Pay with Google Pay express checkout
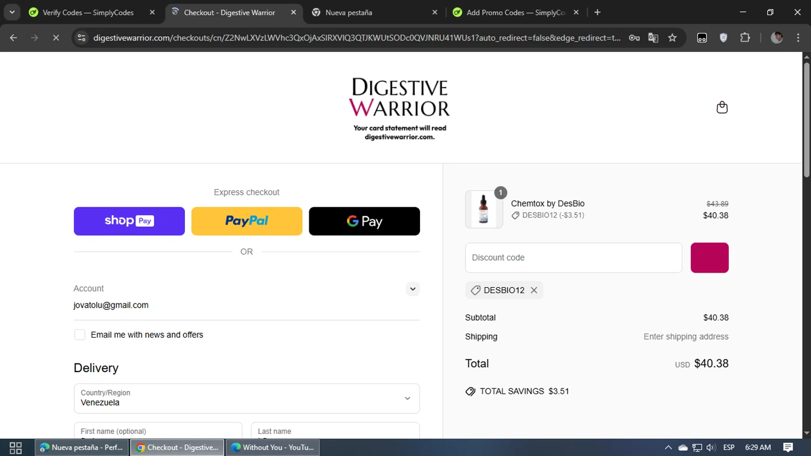The image size is (811, 456). [x=364, y=221]
